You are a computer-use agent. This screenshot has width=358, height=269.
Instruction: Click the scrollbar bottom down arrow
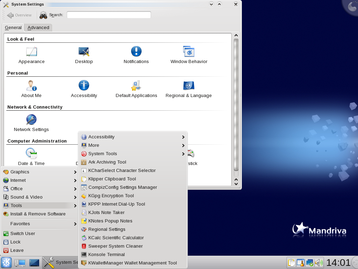[236, 184]
